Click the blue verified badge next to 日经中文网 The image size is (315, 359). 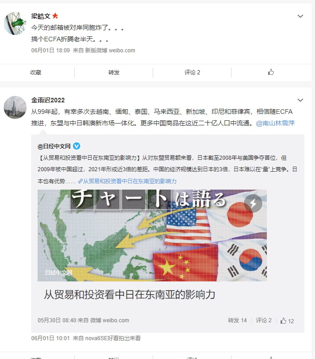point(77,146)
